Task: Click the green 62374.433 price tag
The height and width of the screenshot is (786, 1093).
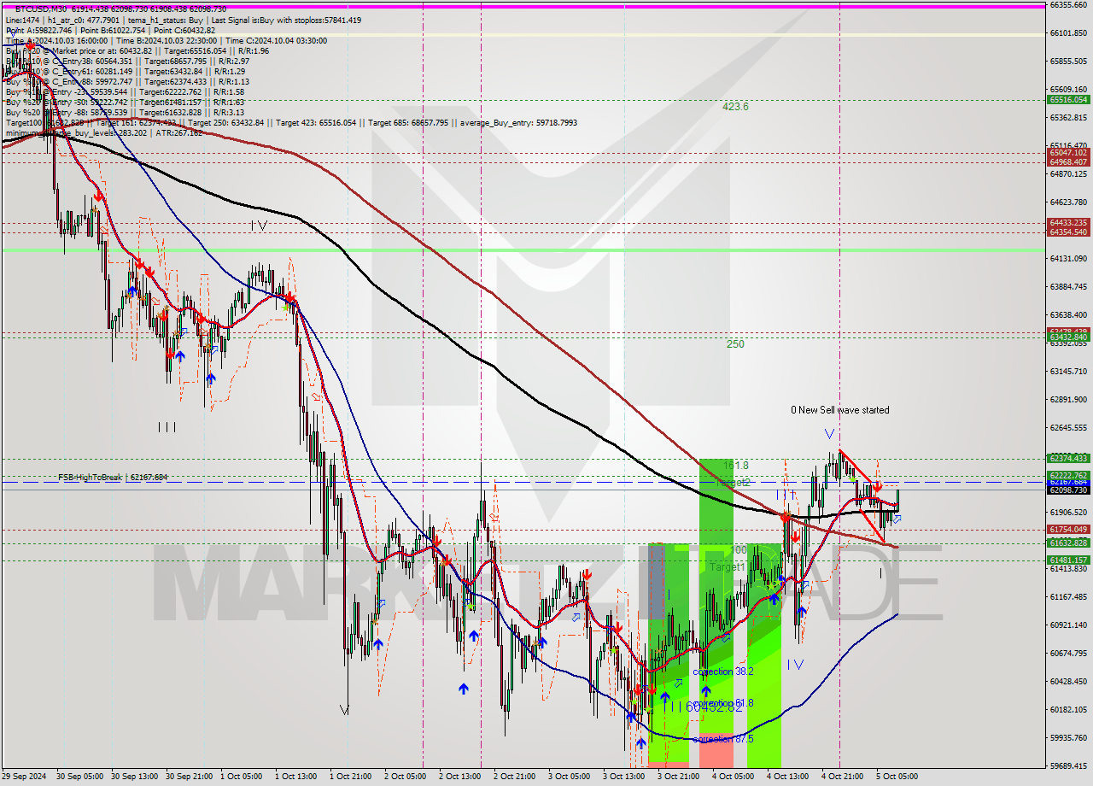Action: (x=1068, y=459)
